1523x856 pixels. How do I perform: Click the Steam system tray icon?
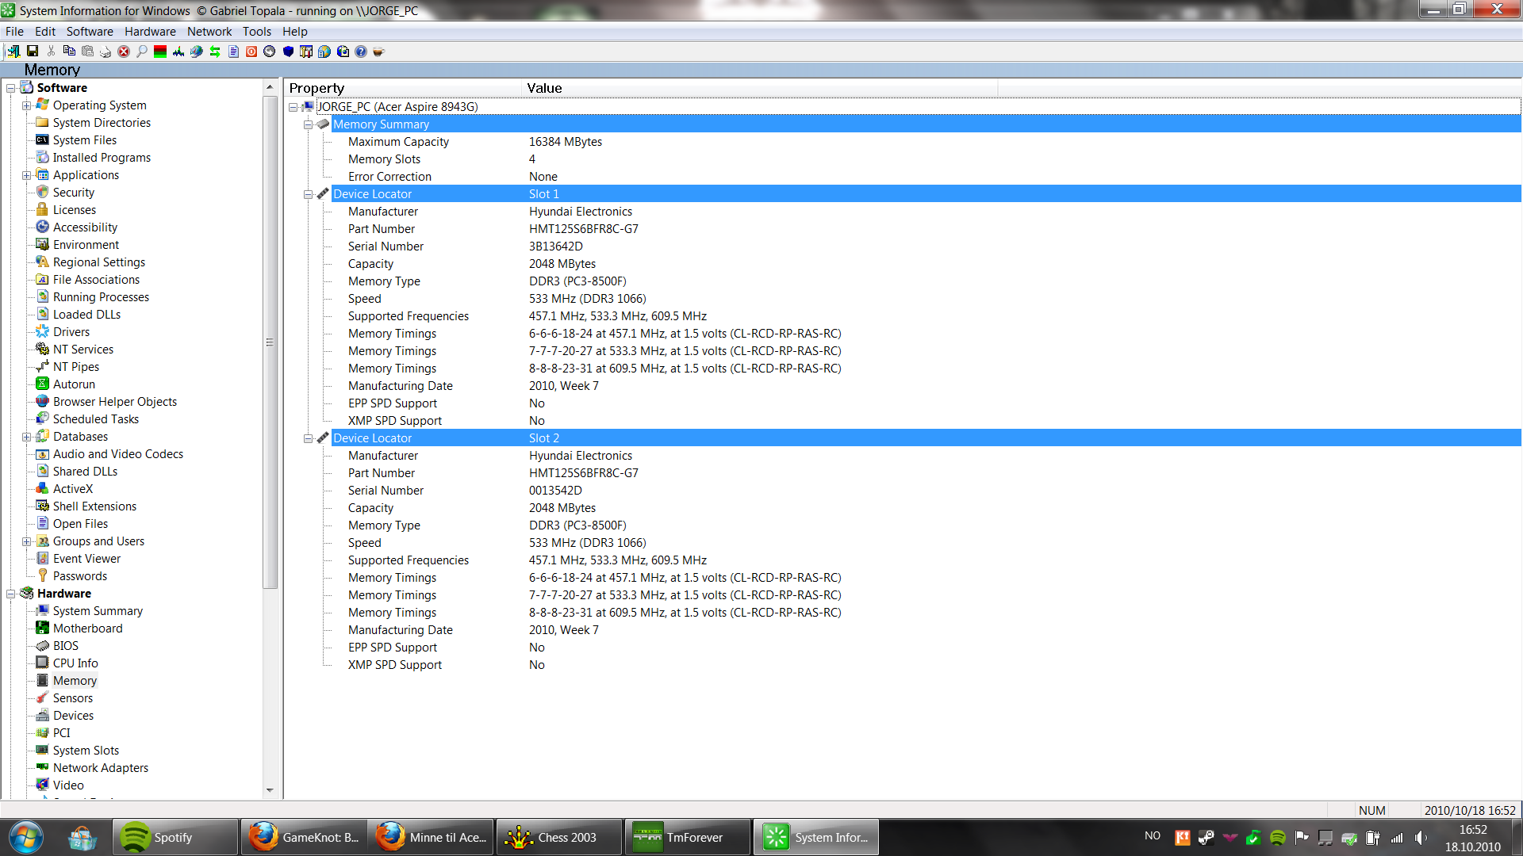tap(1207, 838)
